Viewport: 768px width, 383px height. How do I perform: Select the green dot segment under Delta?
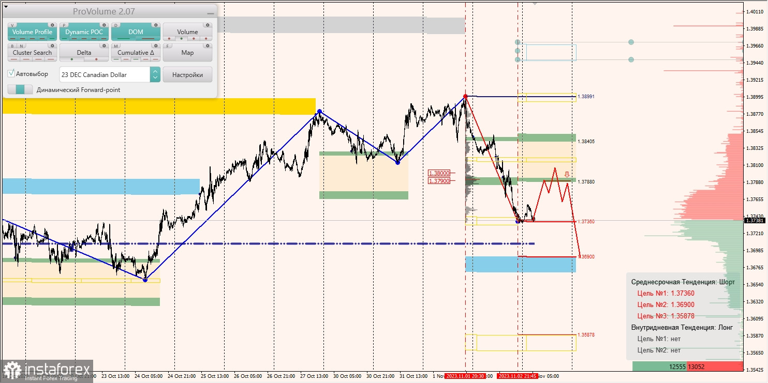[71, 59]
